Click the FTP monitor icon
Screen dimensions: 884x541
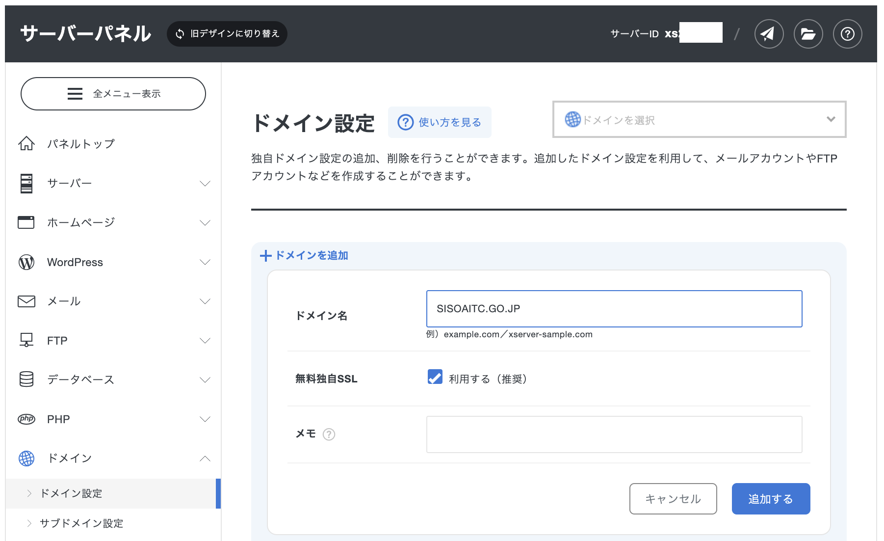coord(26,340)
